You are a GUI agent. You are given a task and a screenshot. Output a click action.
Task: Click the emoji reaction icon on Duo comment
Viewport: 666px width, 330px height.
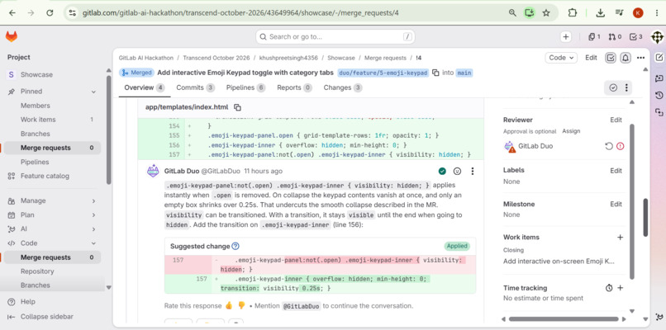[458, 172]
